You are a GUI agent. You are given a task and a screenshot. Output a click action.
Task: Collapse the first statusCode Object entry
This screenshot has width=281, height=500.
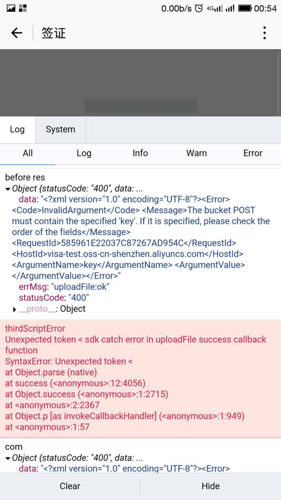(8, 189)
